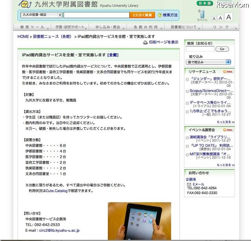251x241 pixels.
Task: Click bullet icon beside 1/5停止 news
Action: coord(187,112)
